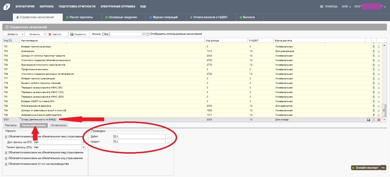Click the grey X icon in row 793
The width and height of the screenshot is (390, 177).
click(379, 106)
